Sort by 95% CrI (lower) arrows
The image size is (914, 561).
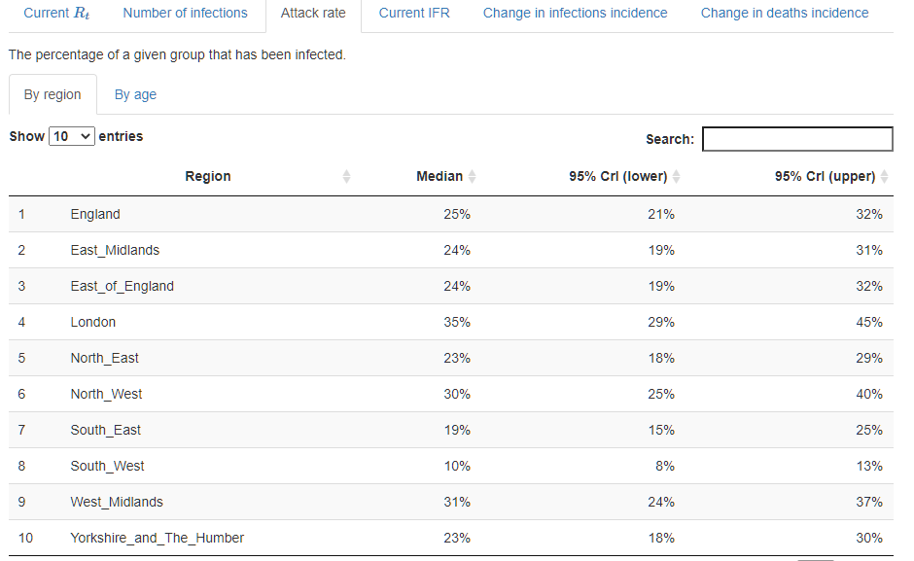pyautogui.click(x=676, y=177)
